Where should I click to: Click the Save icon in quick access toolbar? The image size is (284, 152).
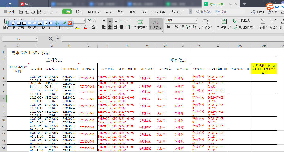click(x=21, y=12)
